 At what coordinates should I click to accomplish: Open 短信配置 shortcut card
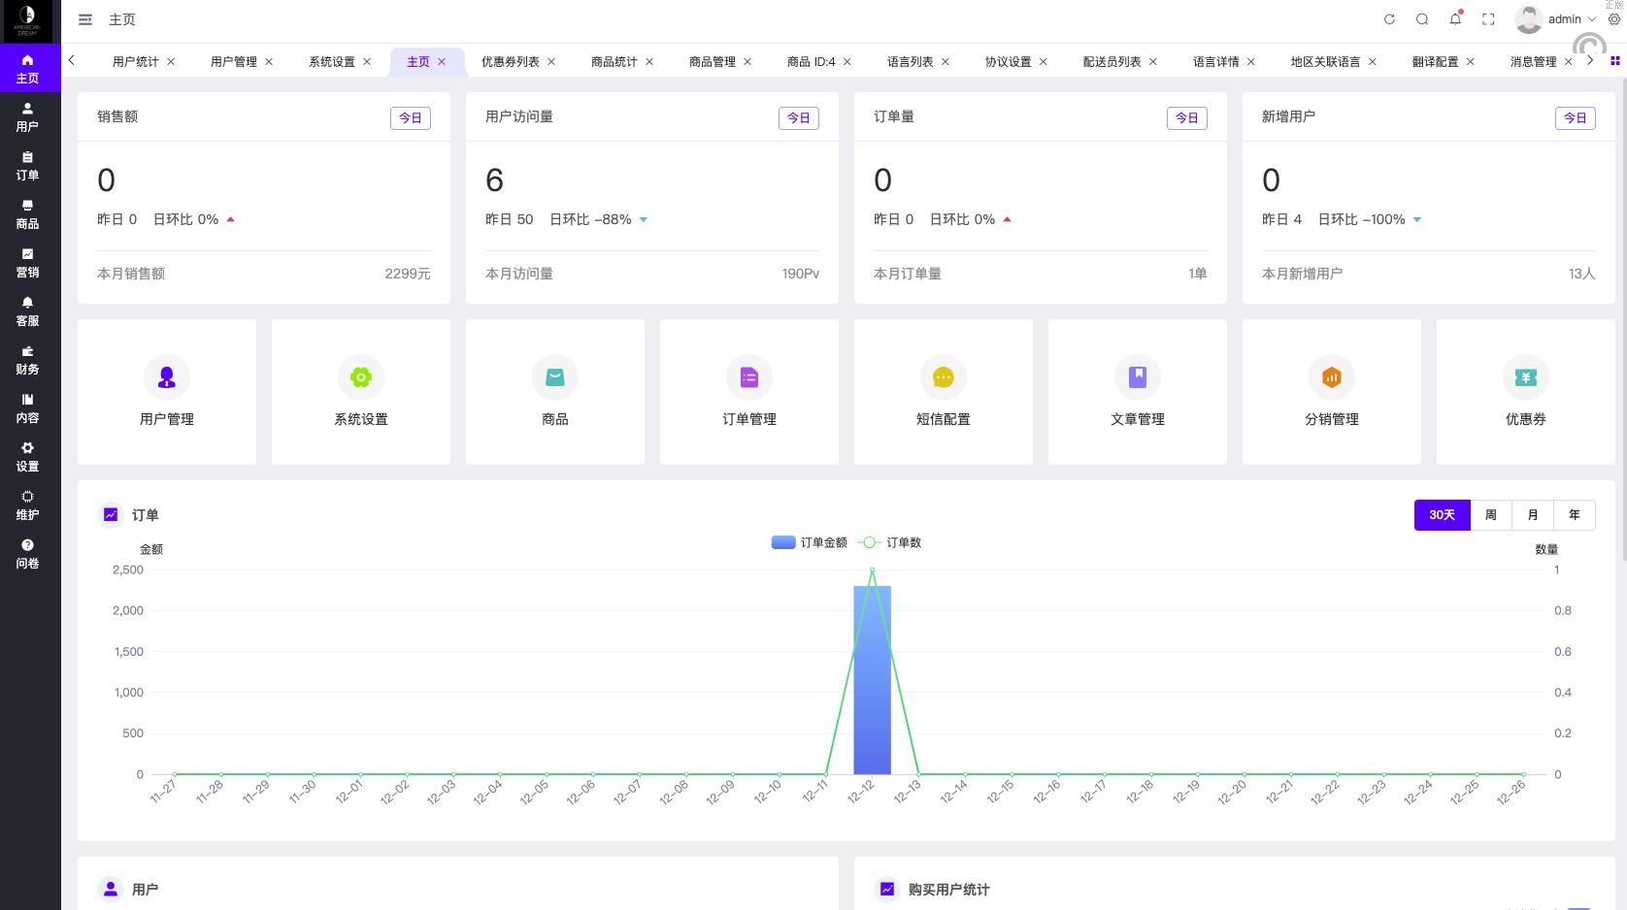pos(943,392)
